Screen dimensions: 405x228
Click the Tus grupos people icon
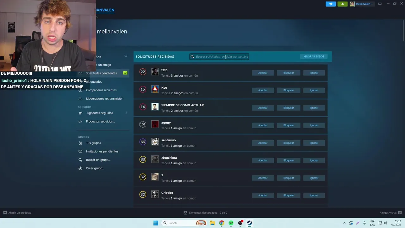click(x=80, y=143)
